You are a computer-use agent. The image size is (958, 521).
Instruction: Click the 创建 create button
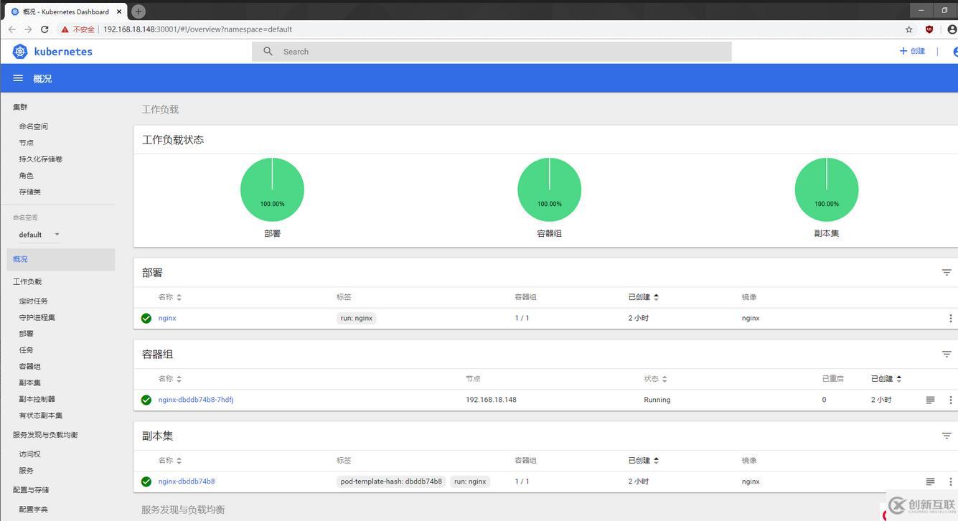pyautogui.click(x=912, y=51)
